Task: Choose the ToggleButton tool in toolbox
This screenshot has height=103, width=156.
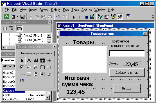Action: 35,67
